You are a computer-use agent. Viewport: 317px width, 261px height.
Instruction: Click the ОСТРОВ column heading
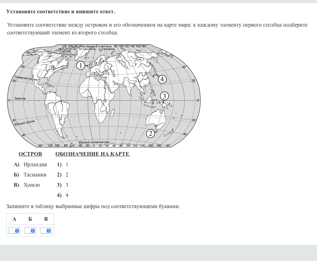pos(30,154)
